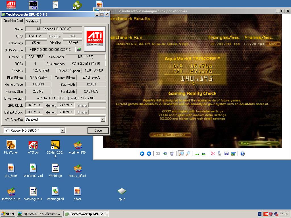Click GPU-Z BIOS save chip icon
291x218 pixels.
(79, 49)
